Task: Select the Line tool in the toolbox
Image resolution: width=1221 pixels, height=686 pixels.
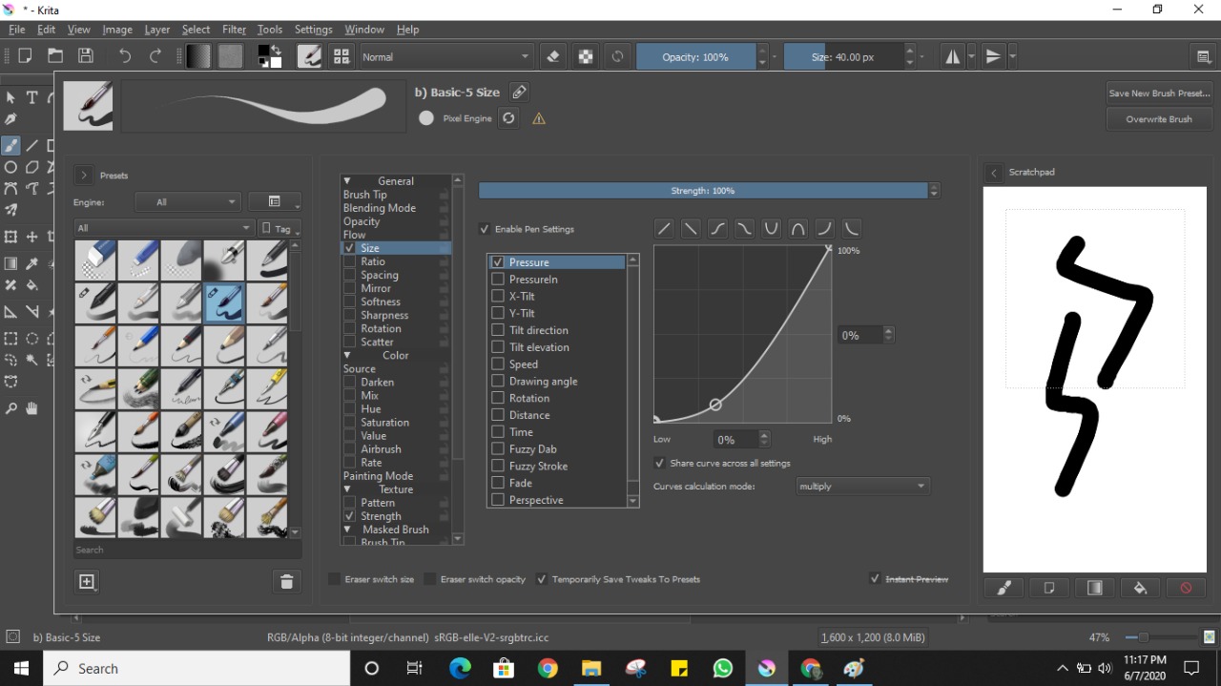Action: pos(31,145)
